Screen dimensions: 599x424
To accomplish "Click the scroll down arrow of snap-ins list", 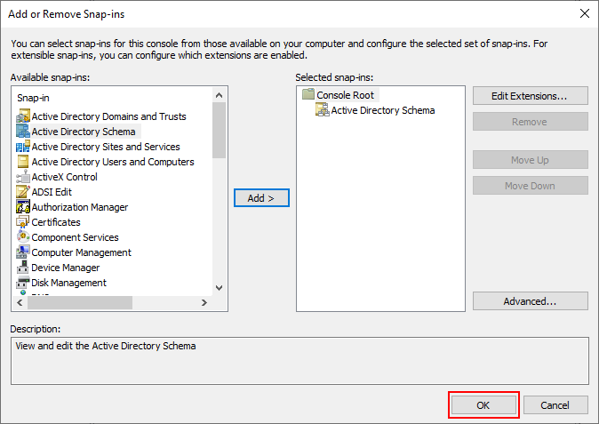I will (219, 288).
